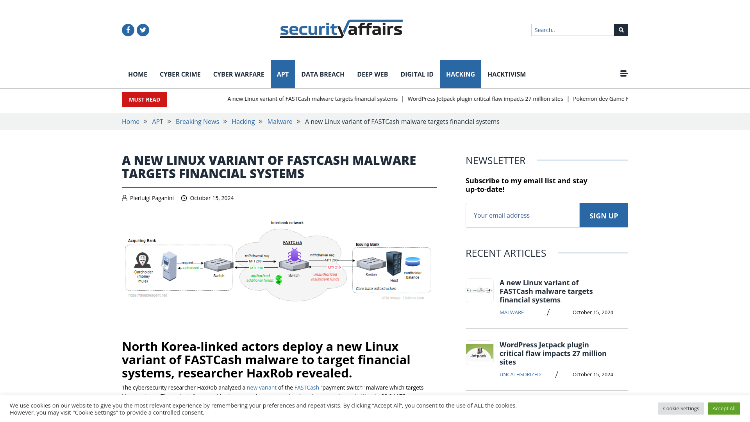
Task: Click UNCATEGORIZED category tag expander
Action: click(520, 374)
